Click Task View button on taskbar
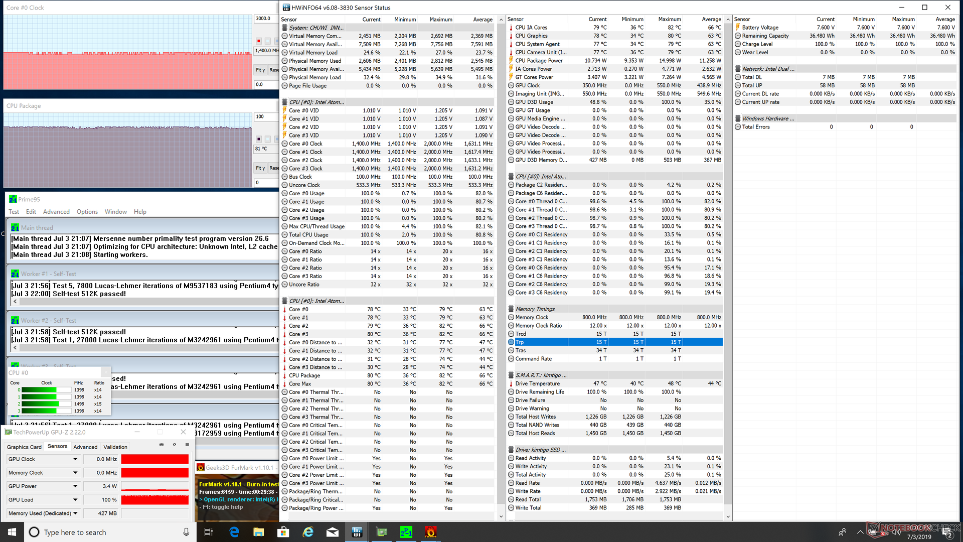 click(209, 532)
